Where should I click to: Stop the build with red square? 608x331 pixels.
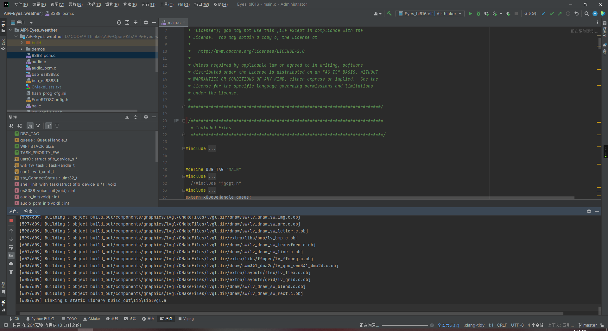click(x=11, y=220)
